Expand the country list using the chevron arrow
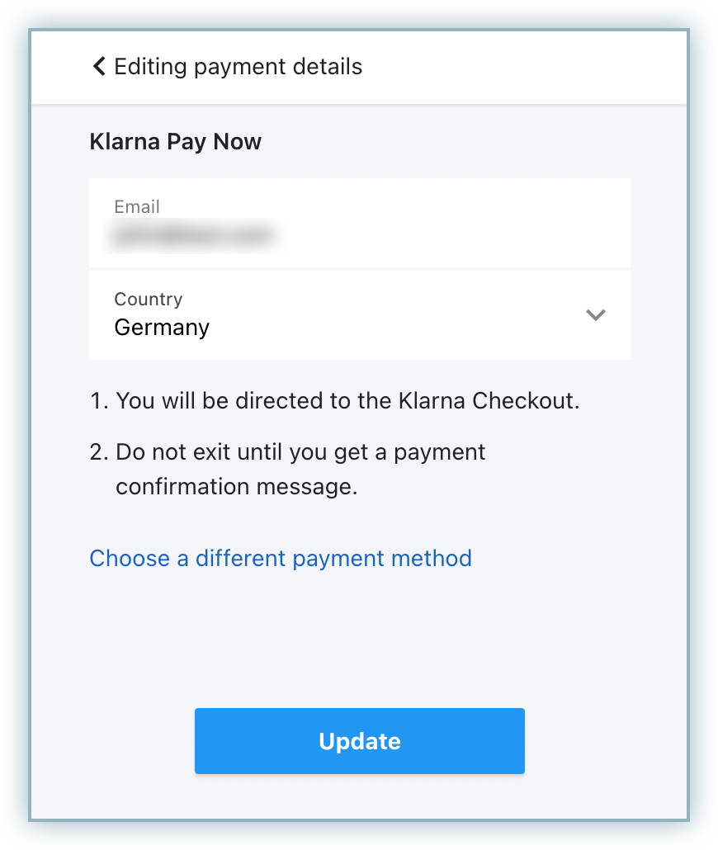Image resolution: width=718 pixels, height=850 pixels. [595, 314]
